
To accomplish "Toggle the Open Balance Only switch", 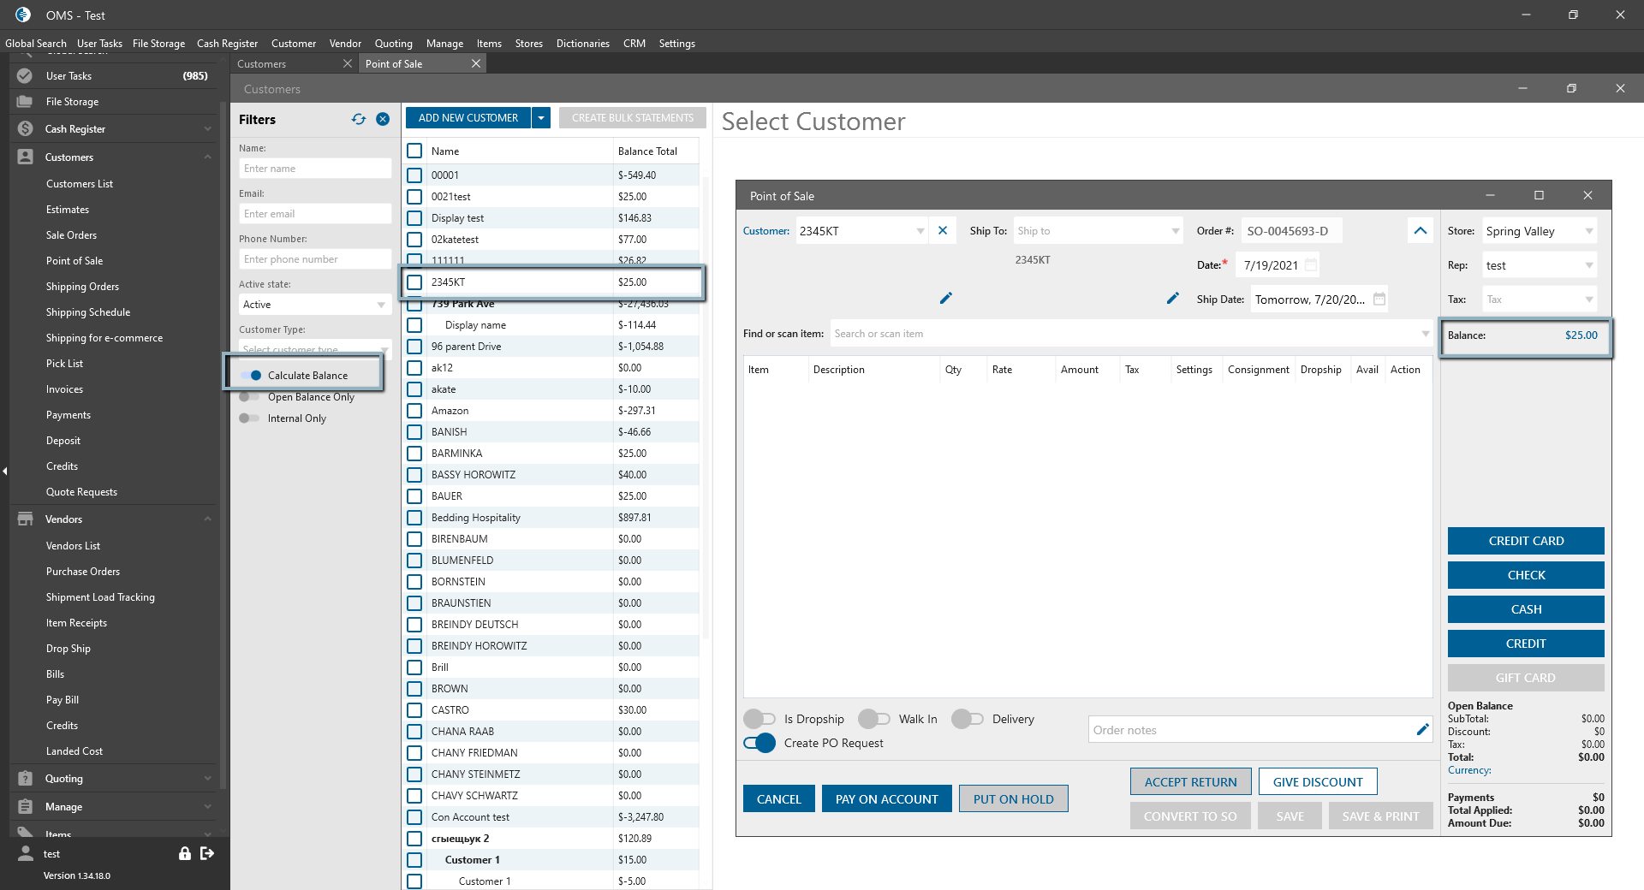I will pos(250,397).
